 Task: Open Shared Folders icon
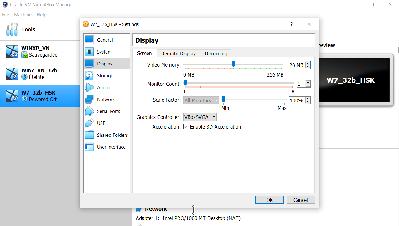point(89,135)
